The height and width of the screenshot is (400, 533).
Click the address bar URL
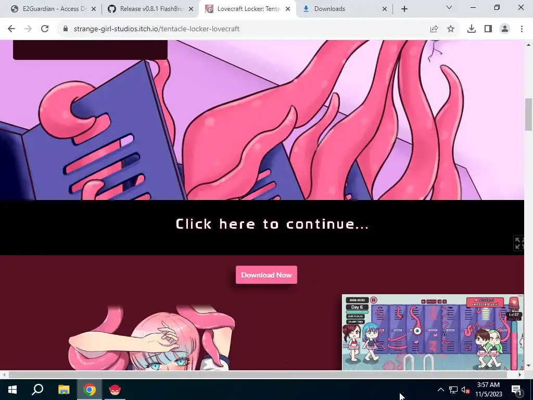point(157,29)
